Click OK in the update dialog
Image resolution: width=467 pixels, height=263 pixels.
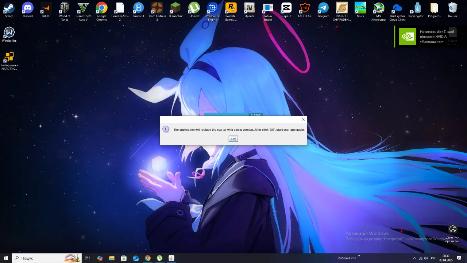point(233,139)
